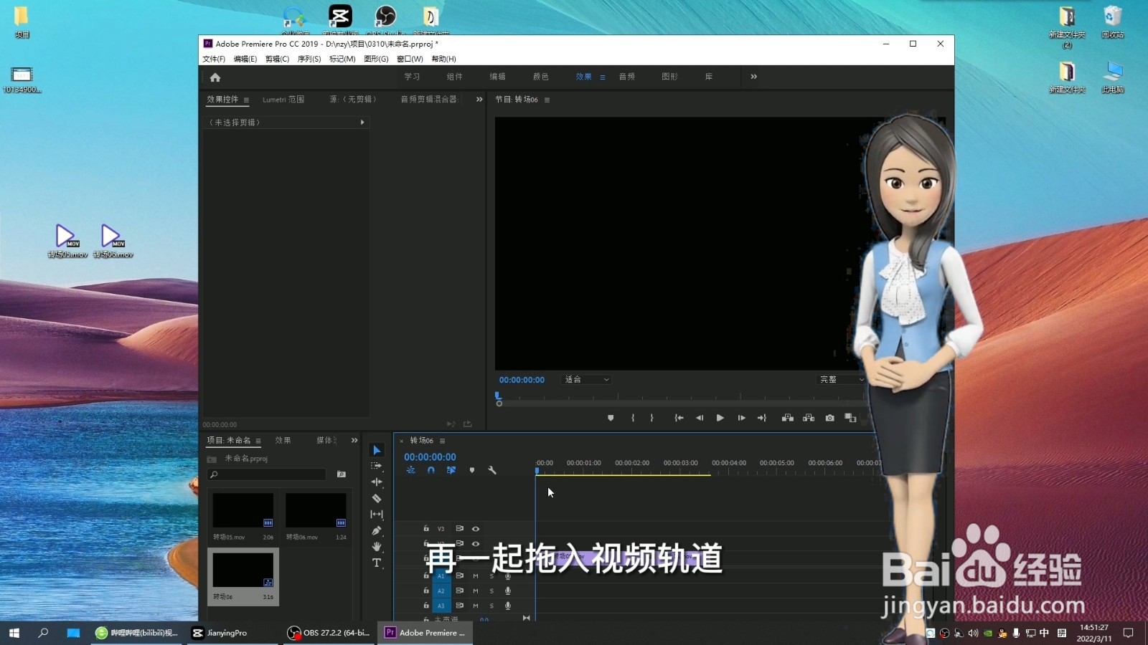Select the Selection tool in the timeline toolbar
Screen dimensions: 1148x645
376,449
